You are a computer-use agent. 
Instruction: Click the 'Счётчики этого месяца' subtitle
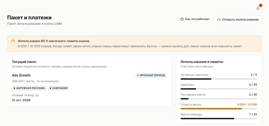pyautogui.click(x=197, y=67)
